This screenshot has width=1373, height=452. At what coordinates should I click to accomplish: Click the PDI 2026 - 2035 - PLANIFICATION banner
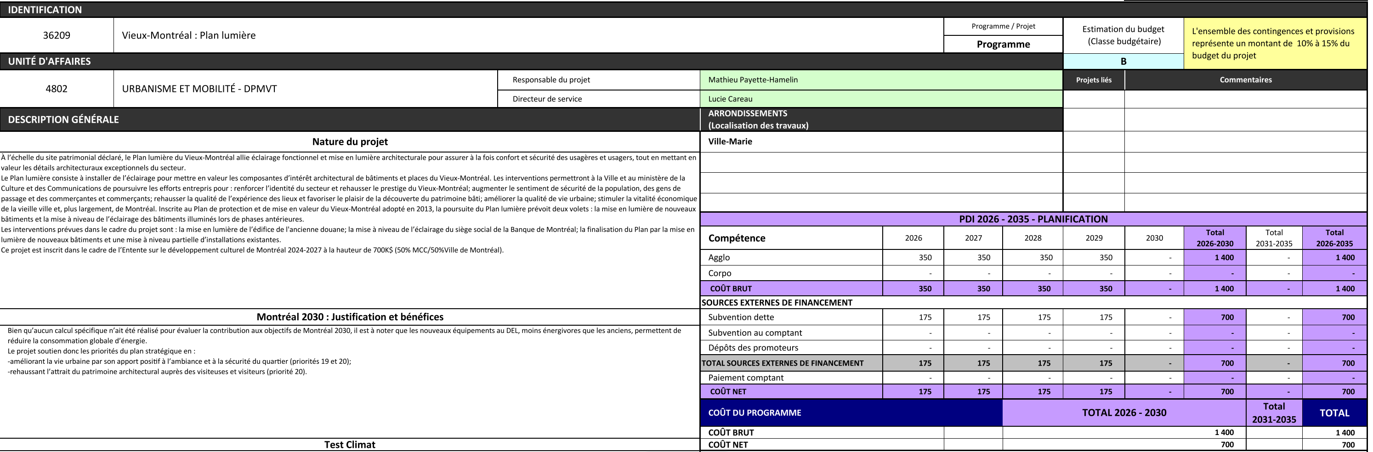click(x=1033, y=219)
